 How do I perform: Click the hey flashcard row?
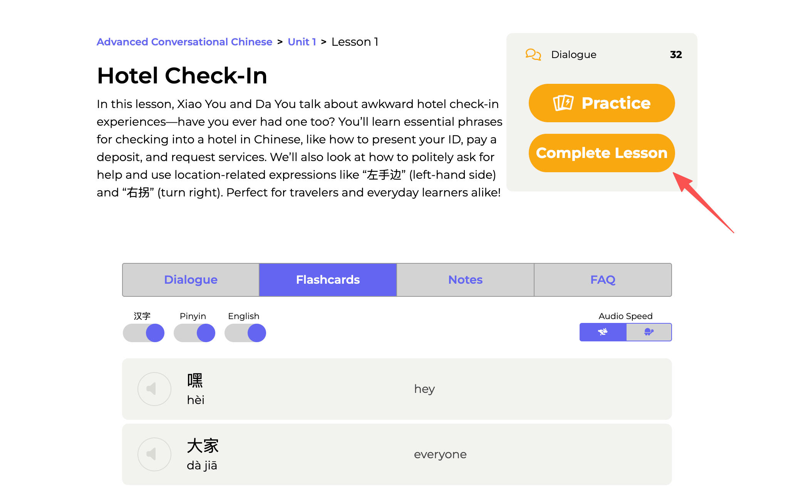[x=397, y=389]
